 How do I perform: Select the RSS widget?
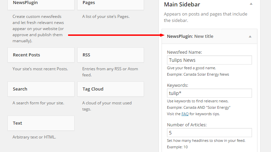click(x=111, y=55)
